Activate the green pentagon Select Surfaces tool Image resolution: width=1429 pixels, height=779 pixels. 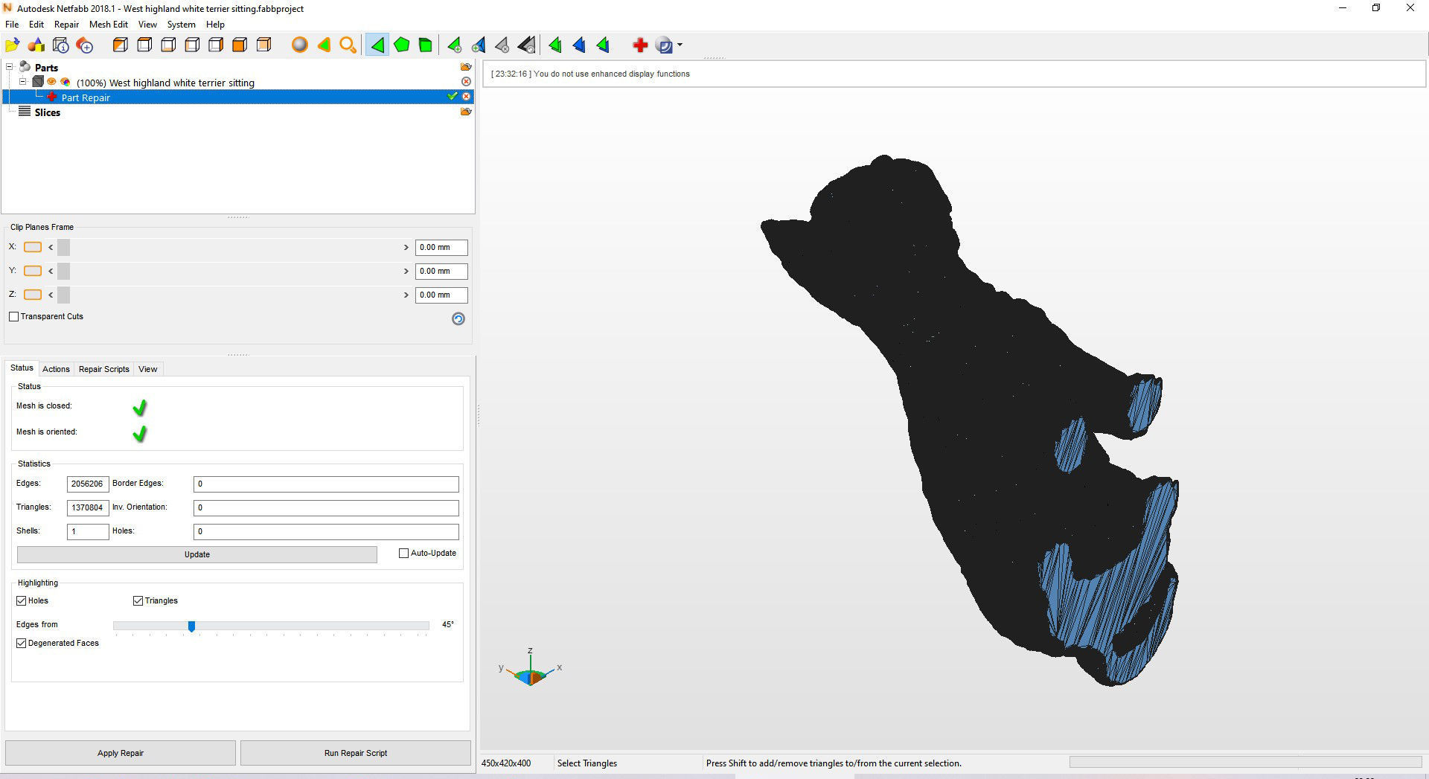[x=401, y=45]
